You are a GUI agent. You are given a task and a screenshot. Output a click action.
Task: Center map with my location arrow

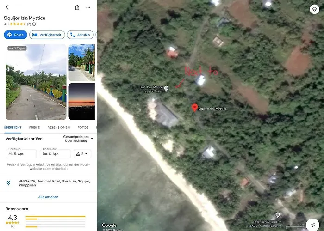point(313,225)
